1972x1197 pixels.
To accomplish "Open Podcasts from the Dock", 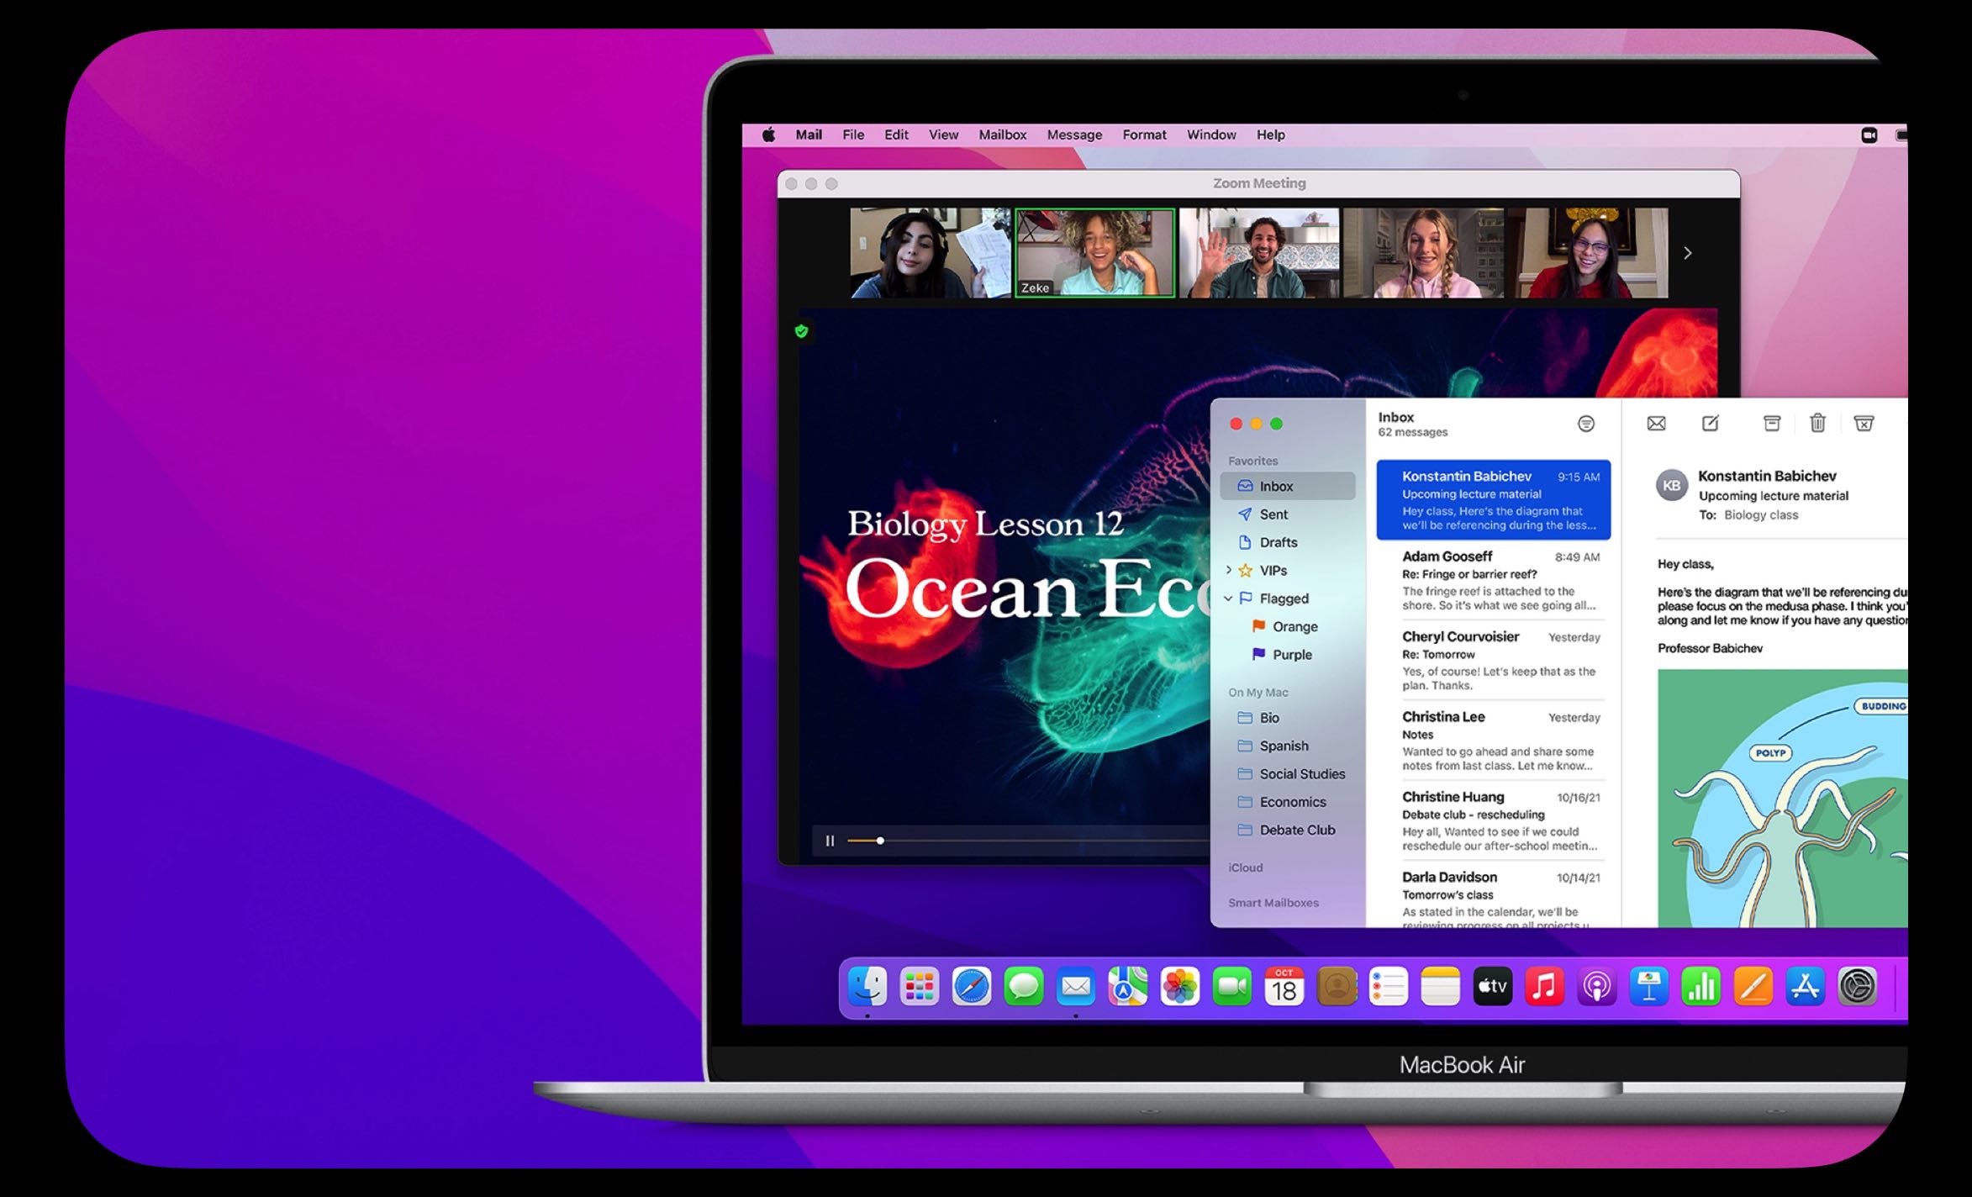I will (1597, 987).
